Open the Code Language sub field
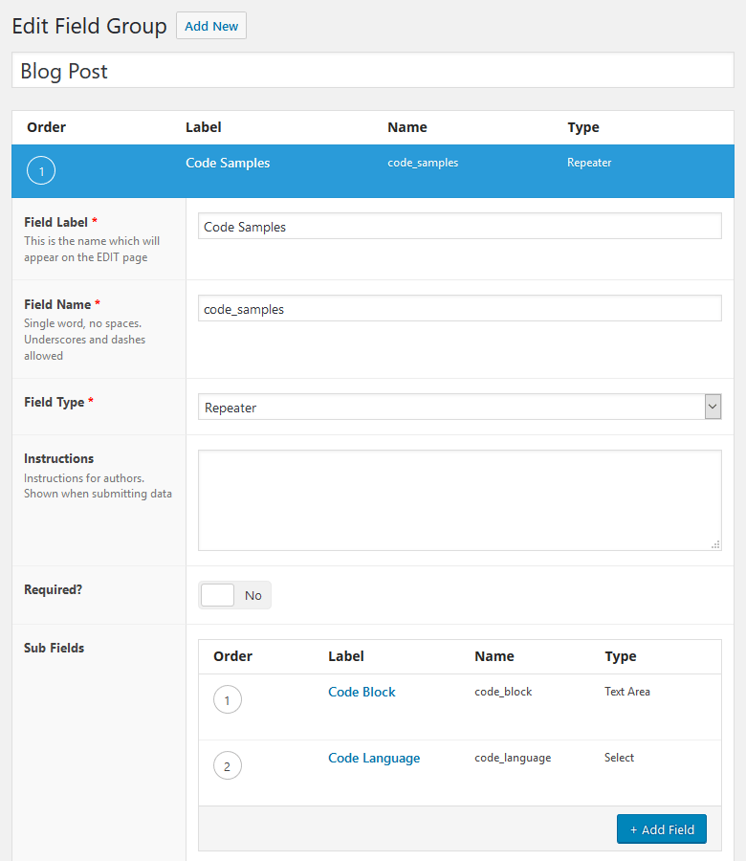Viewport: 746px width, 861px height. (x=374, y=758)
